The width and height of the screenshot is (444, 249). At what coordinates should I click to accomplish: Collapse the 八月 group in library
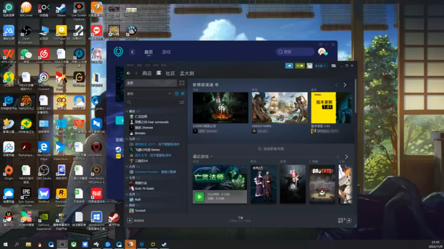[127, 167]
